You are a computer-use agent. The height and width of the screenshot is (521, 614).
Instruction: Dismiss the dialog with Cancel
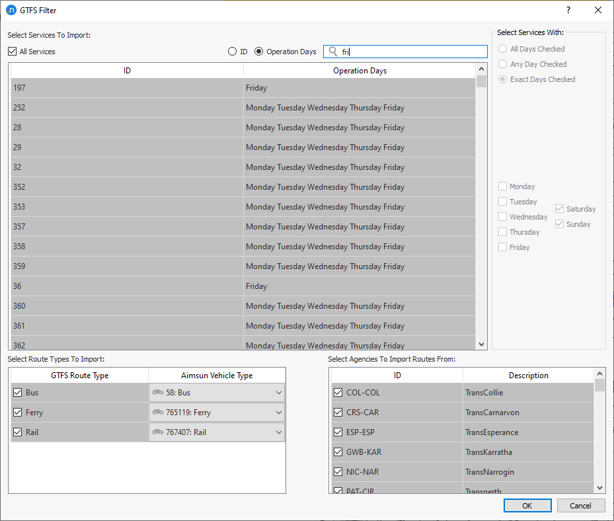(x=580, y=505)
